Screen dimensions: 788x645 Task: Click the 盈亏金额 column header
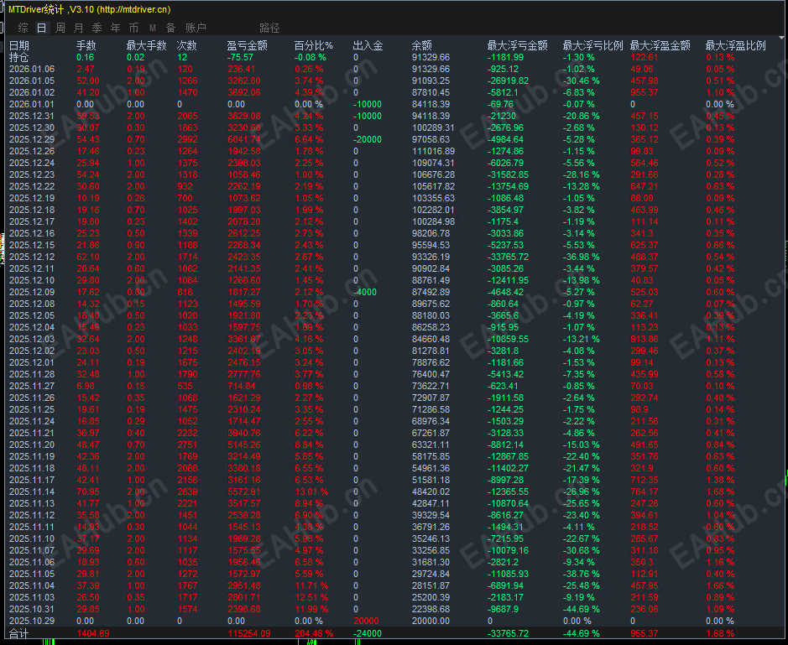pyautogui.click(x=247, y=46)
